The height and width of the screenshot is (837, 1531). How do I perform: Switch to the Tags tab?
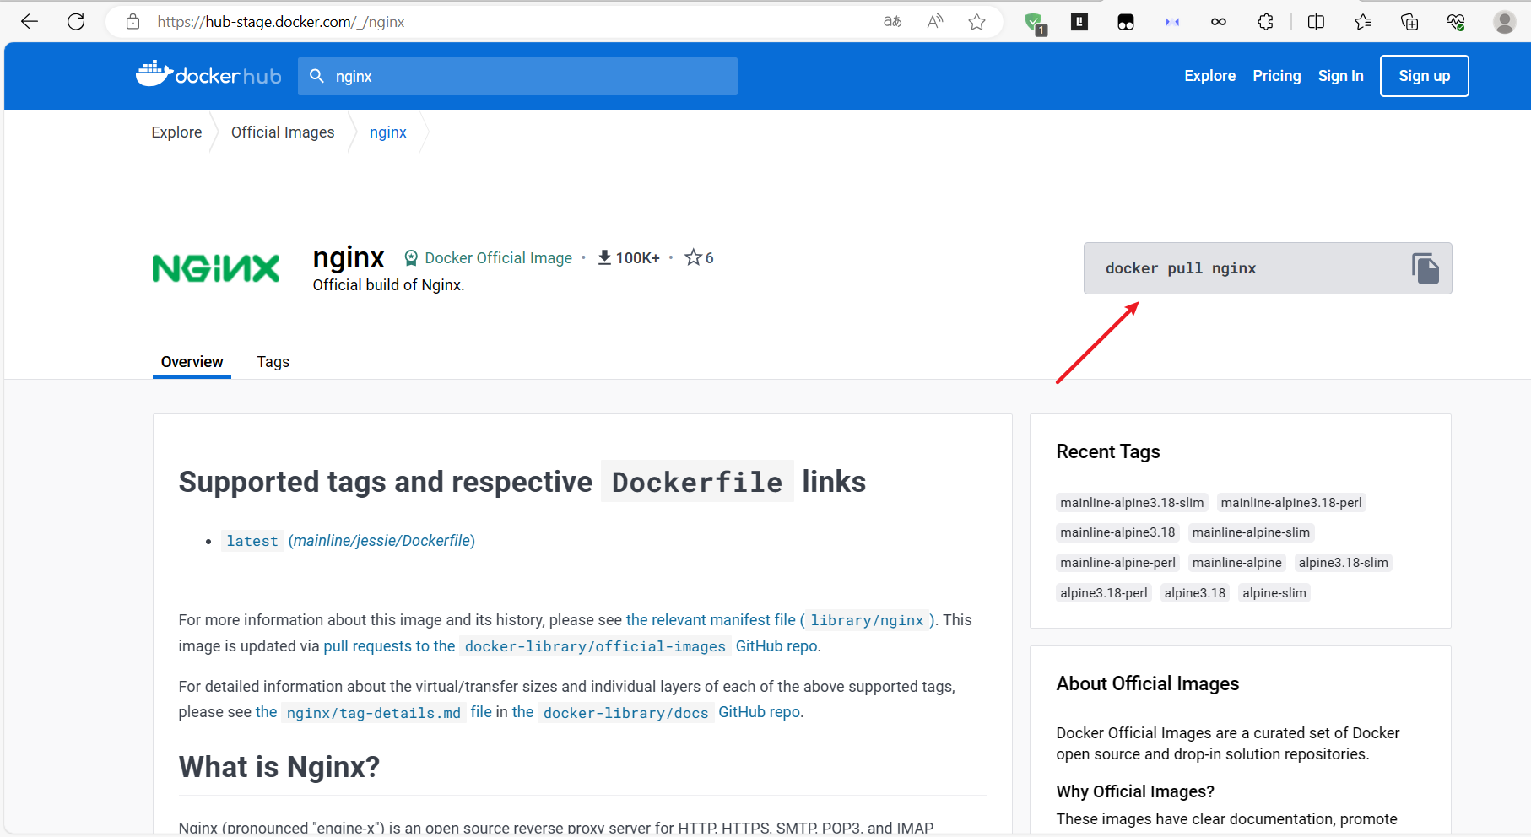(x=273, y=362)
